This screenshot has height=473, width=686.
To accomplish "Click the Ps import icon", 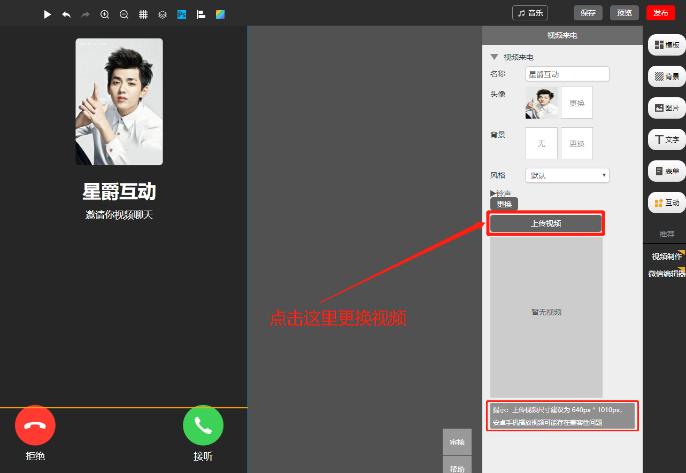I will click(x=182, y=14).
